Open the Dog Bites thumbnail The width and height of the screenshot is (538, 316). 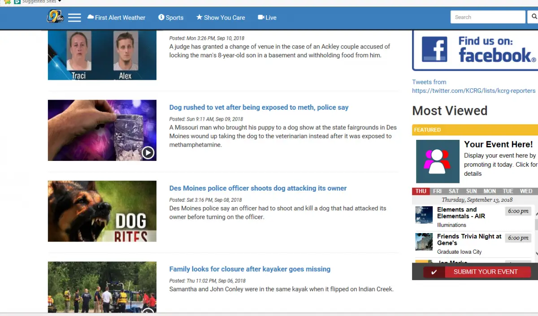click(x=102, y=211)
